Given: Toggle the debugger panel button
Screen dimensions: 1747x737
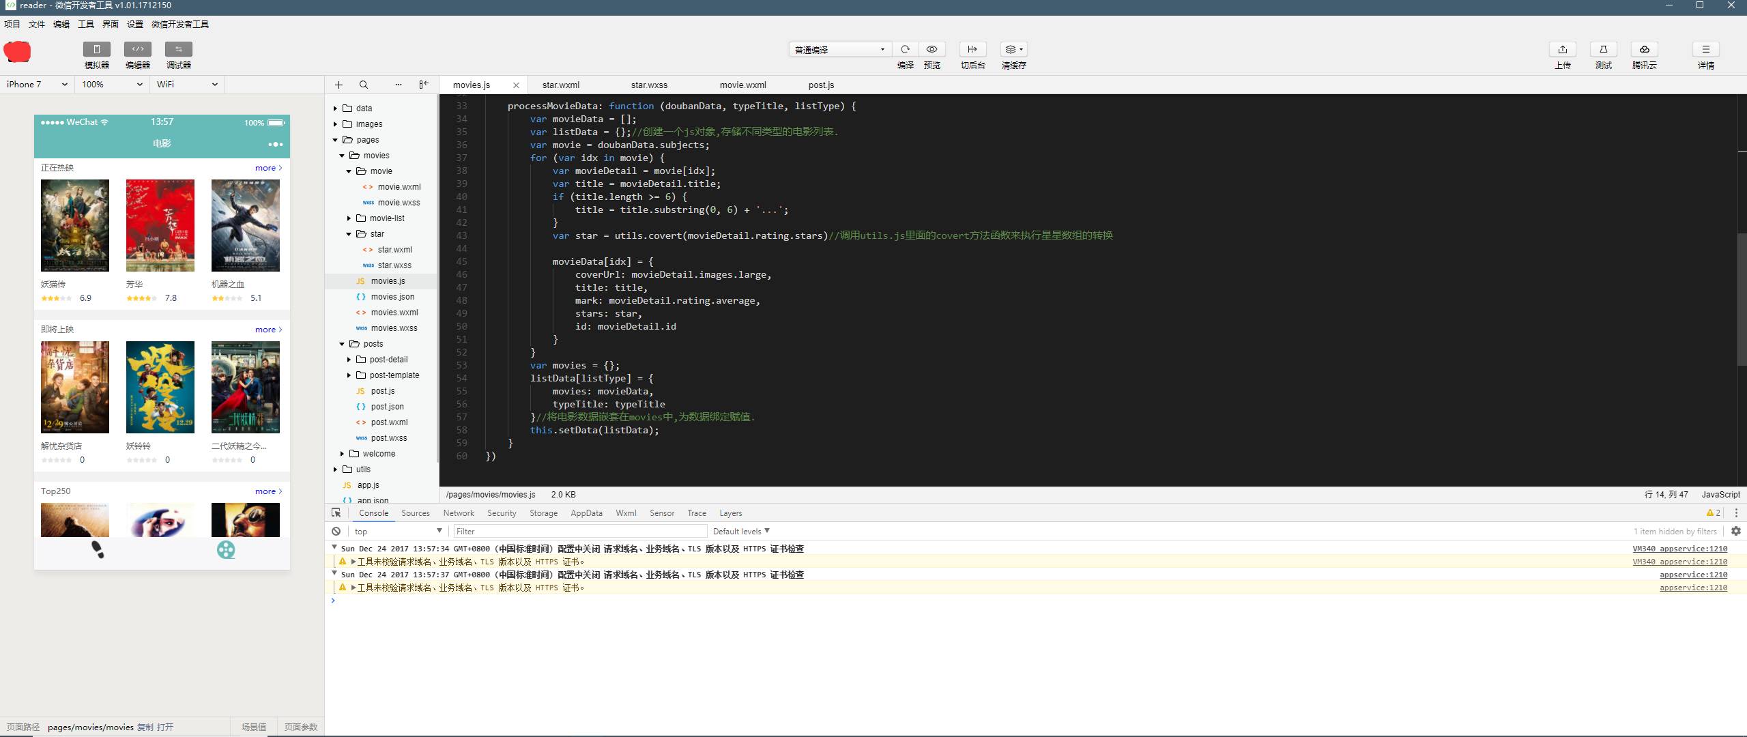Looking at the screenshot, I should (179, 49).
